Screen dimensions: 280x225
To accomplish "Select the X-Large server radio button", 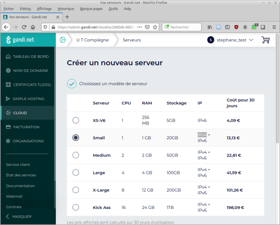I will pyautogui.click(x=76, y=190).
